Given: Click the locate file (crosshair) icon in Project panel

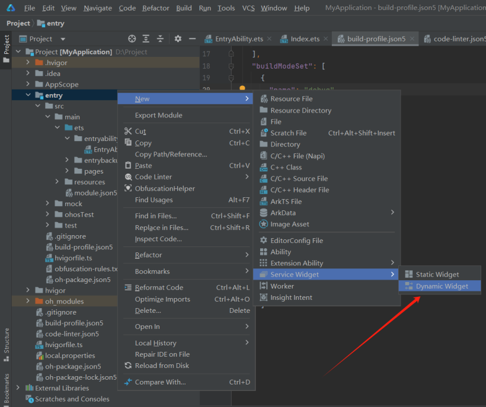Looking at the screenshot, I should pyautogui.click(x=132, y=39).
